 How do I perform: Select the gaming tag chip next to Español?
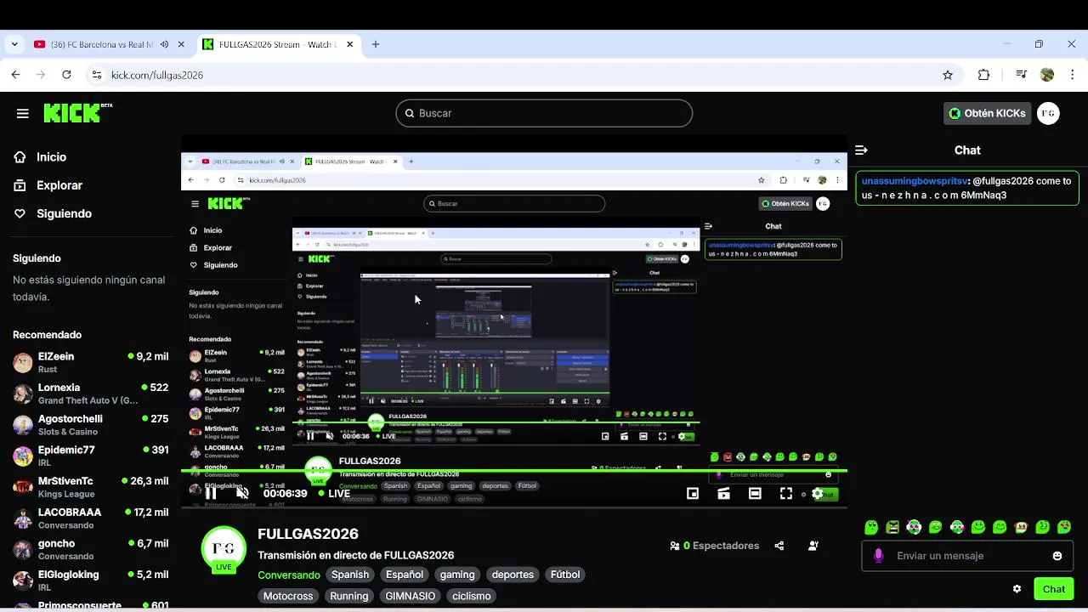coord(457,575)
